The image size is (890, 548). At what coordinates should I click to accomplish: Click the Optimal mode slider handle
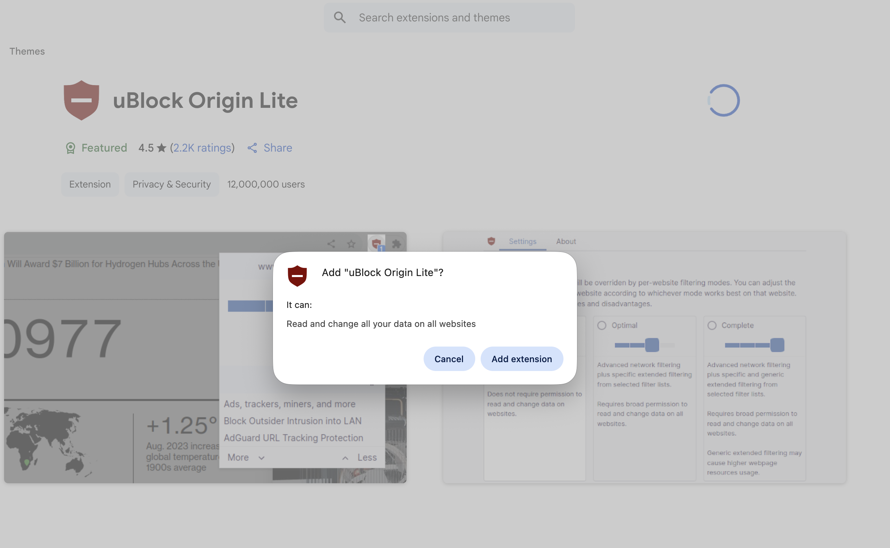(x=652, y=345)
